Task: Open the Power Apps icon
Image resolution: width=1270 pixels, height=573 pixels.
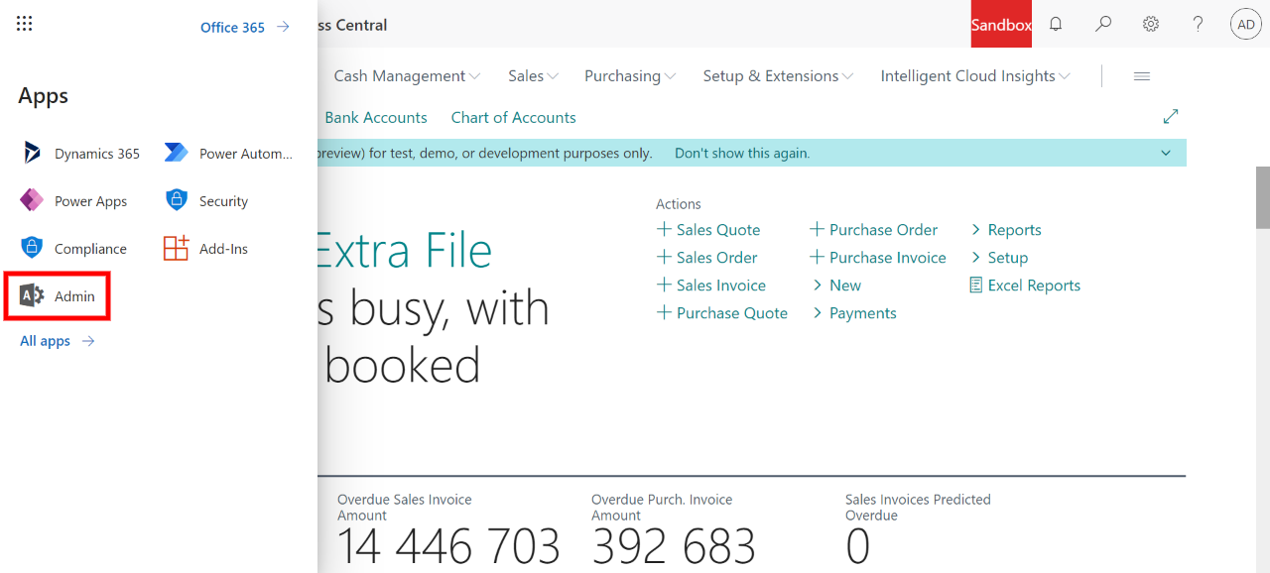Action: click(x=33, y=200)
